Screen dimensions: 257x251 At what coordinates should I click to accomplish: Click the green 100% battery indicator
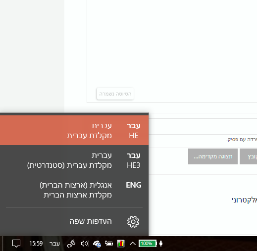[x=148, y=244]
